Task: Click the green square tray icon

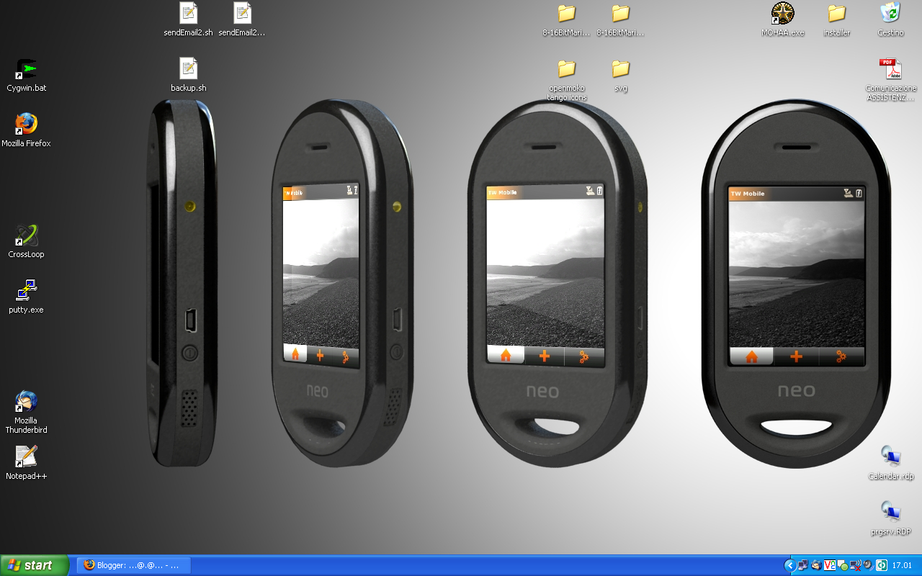Action: (x=882, y=565)
